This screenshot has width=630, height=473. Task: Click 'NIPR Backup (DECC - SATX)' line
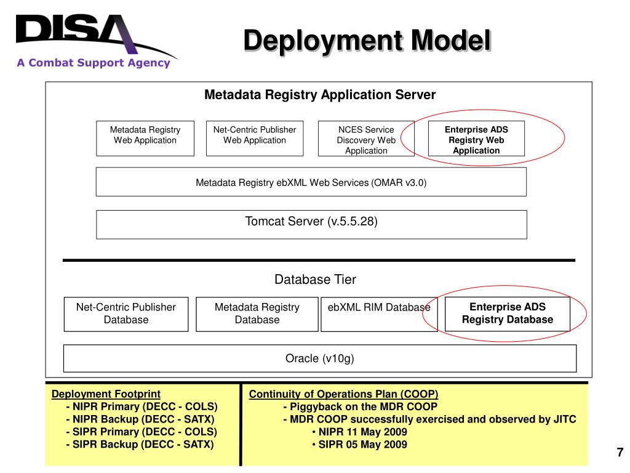click(140, 419)
